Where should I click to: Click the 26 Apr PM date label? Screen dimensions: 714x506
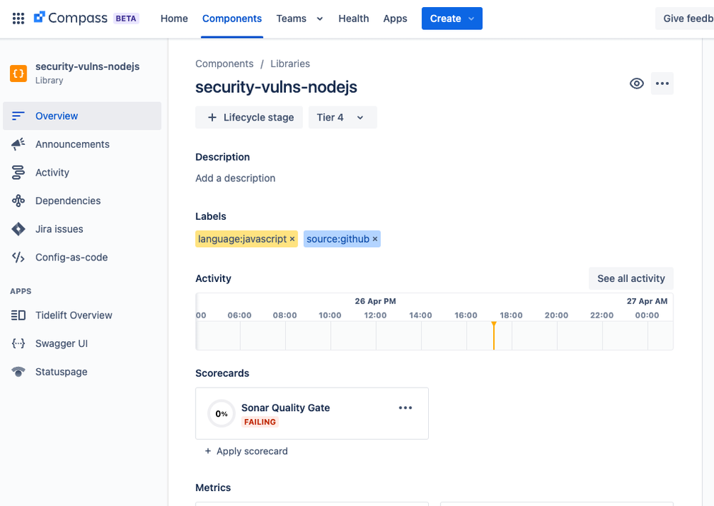[x=375, y=301]
